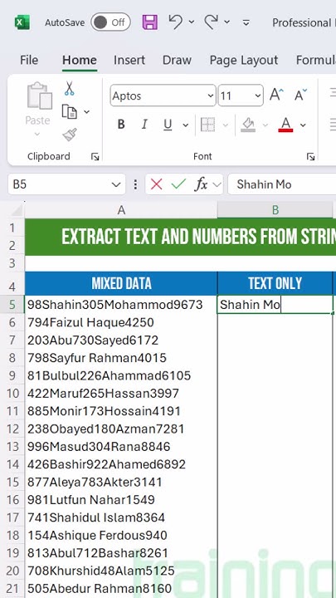This screenshot has height=598, width=336.
Task: Select cell with 798Sayfur Rahman4015
Action: [121, 358]
